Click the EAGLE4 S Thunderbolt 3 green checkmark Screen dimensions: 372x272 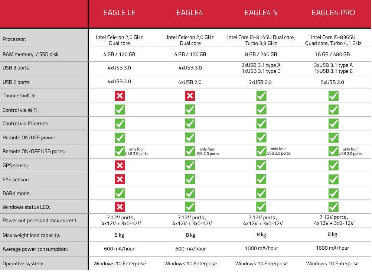[261, 96]
